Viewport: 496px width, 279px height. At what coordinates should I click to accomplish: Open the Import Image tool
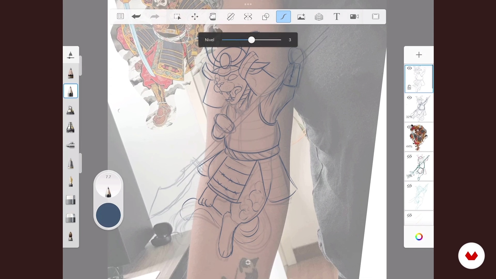(301, 17)
